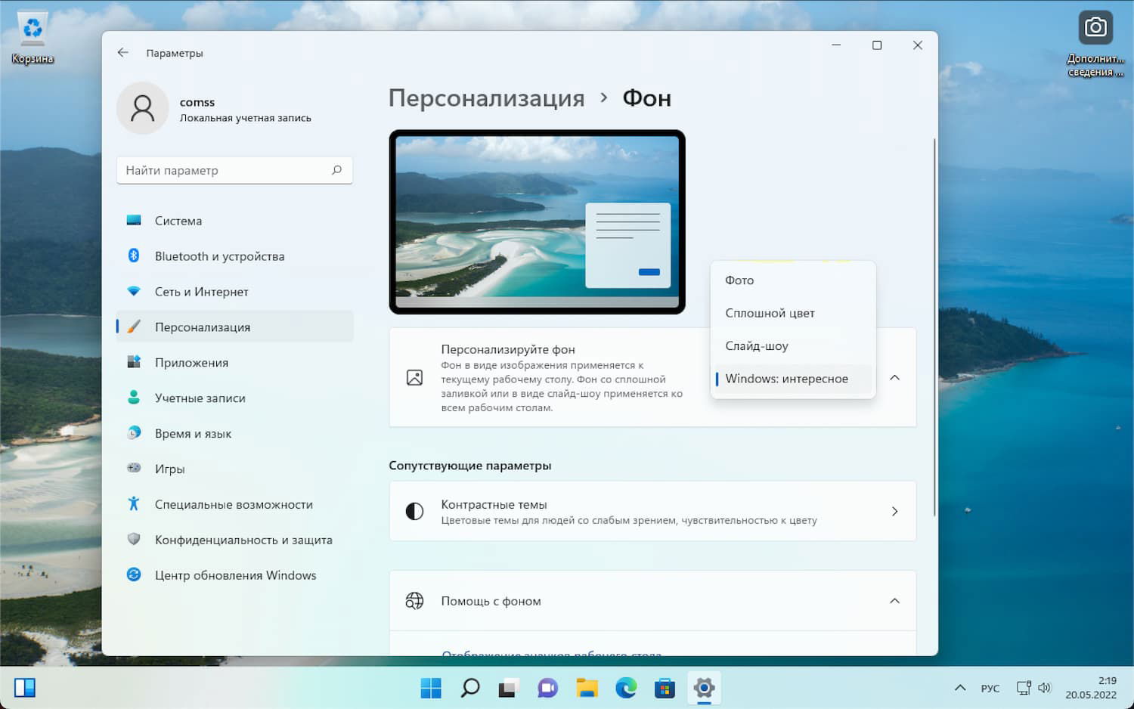Collapse the Помощь с фоном section

894,601
